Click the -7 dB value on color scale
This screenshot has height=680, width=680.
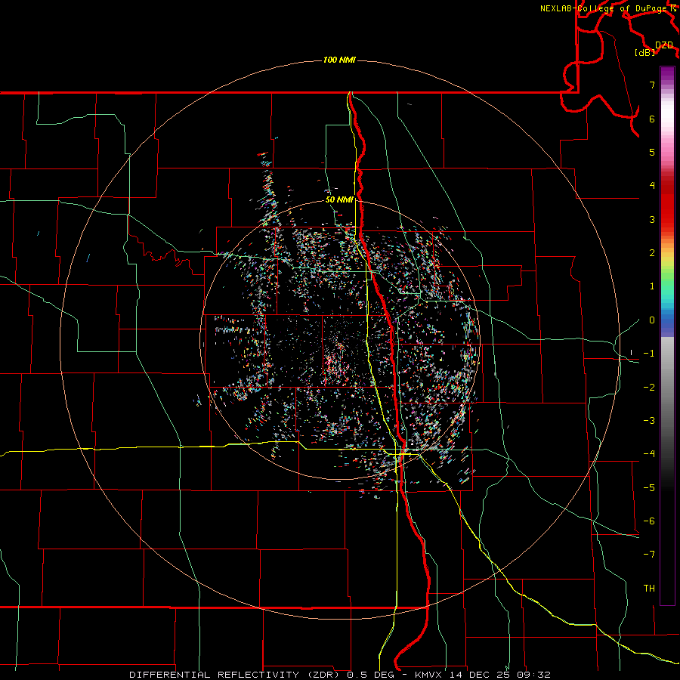tap(649, 555)
